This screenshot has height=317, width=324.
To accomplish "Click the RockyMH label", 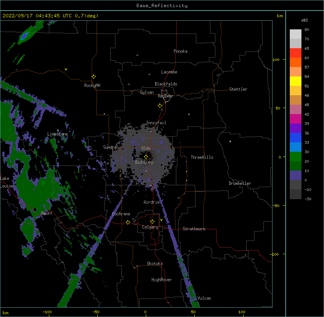I will [92, 85].
